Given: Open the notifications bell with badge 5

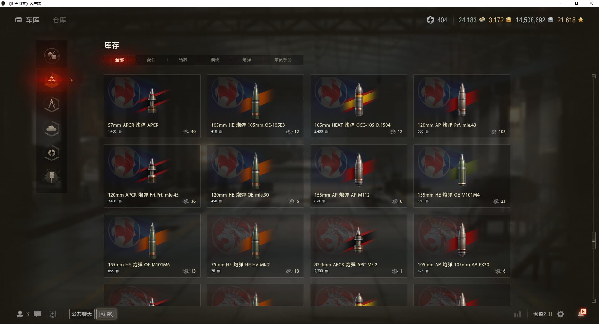Looking at the screenshot, I should 581,313.
